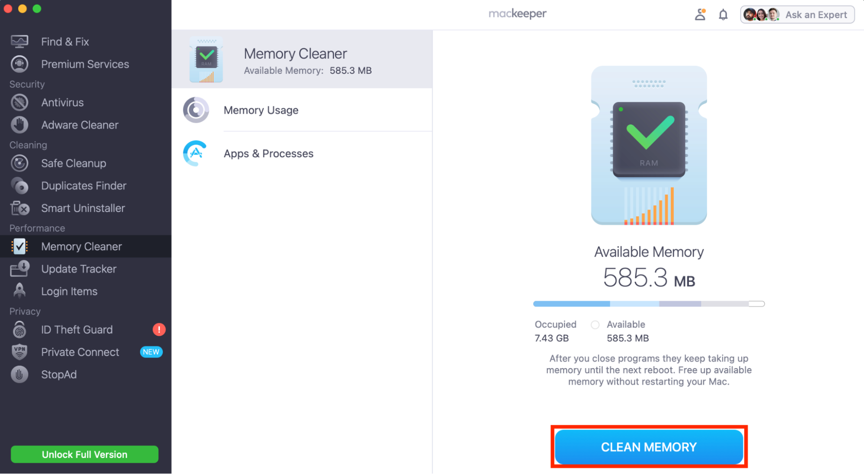Screen dimensions: 864x474
Task: Start the Duplicates Finder
Action: point(84,186)
